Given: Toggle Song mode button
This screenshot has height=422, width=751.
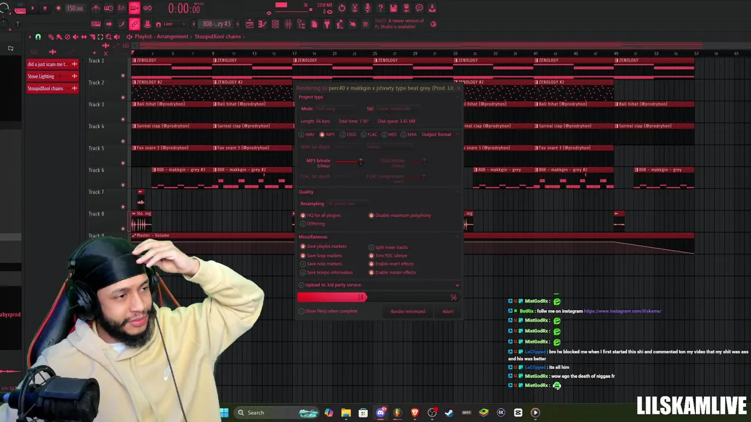Looking at the screenshot, I should (20, 11).
